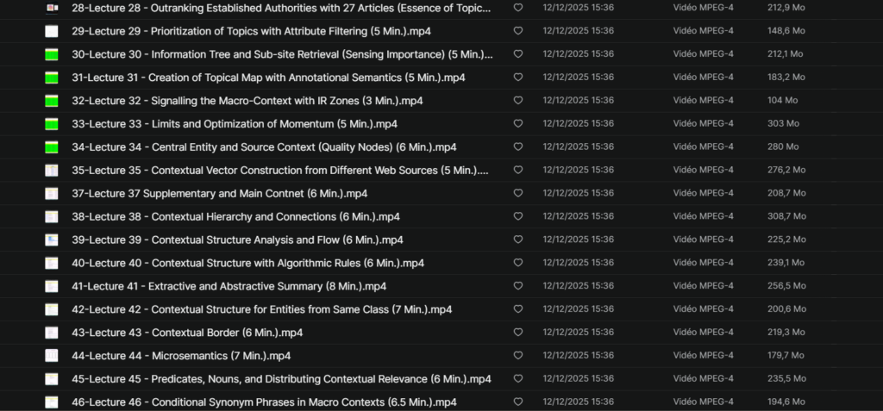This screenshot has width=883, height=411.
Task: Heart icon on Lecture 41 Summary row
Action: (x=518, y=286)
